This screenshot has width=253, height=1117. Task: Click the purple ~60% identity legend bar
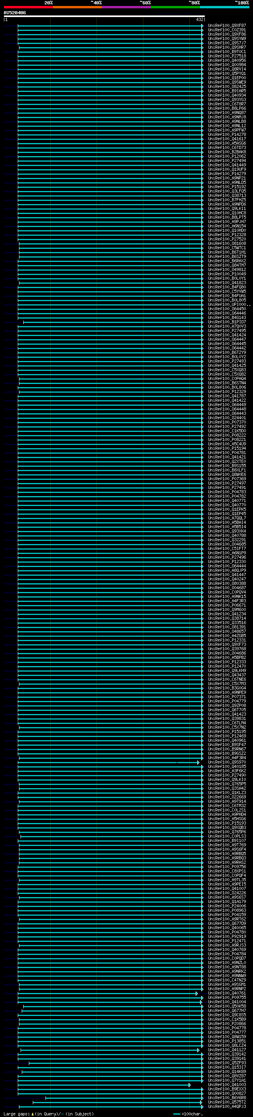point(127,7)
